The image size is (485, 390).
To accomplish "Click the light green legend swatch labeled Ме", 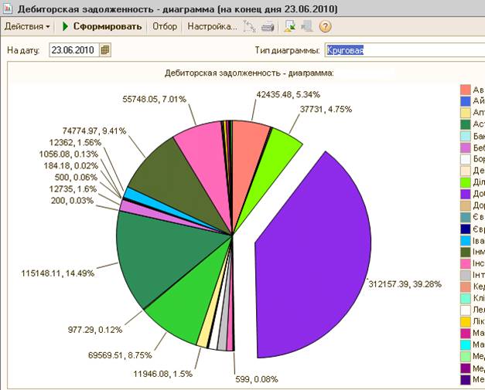I will [466, 357].
